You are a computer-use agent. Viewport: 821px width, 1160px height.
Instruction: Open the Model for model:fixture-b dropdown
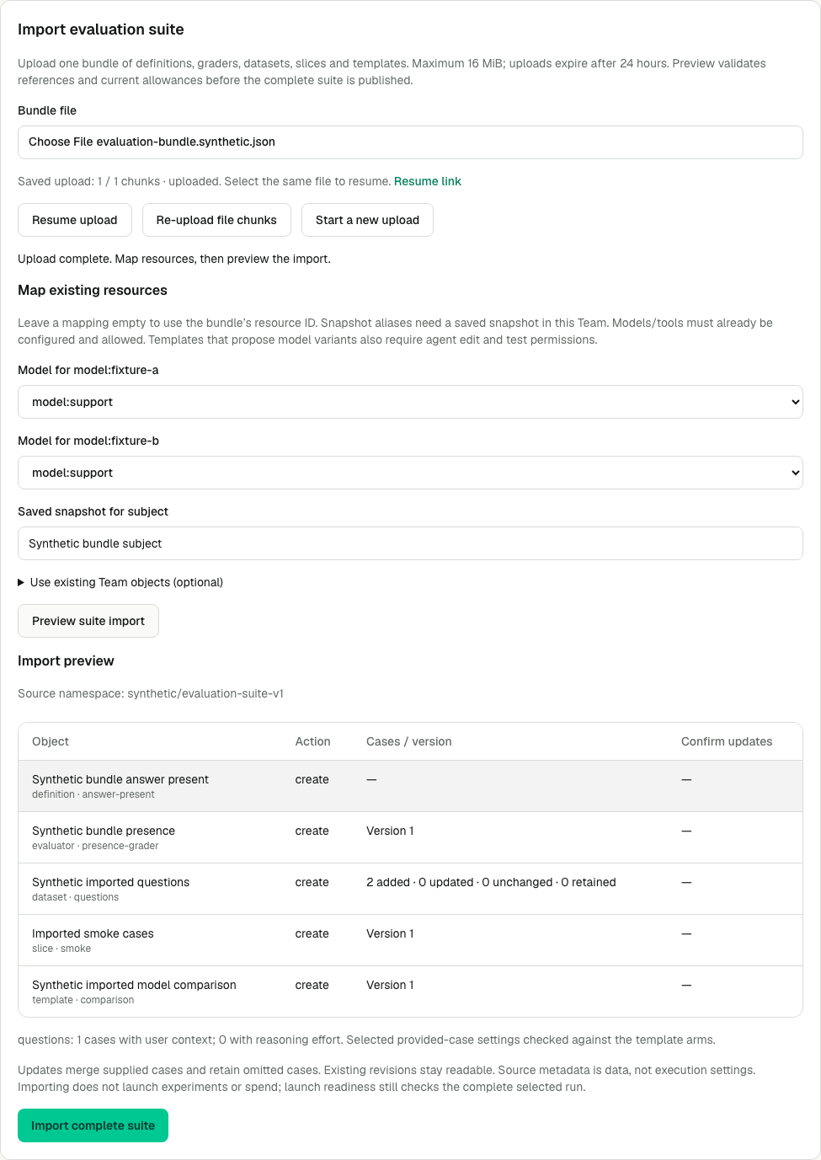[410, 473]
